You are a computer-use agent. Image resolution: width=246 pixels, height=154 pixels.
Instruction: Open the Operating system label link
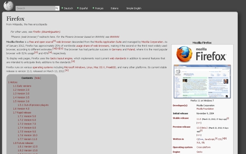(183, 147)
